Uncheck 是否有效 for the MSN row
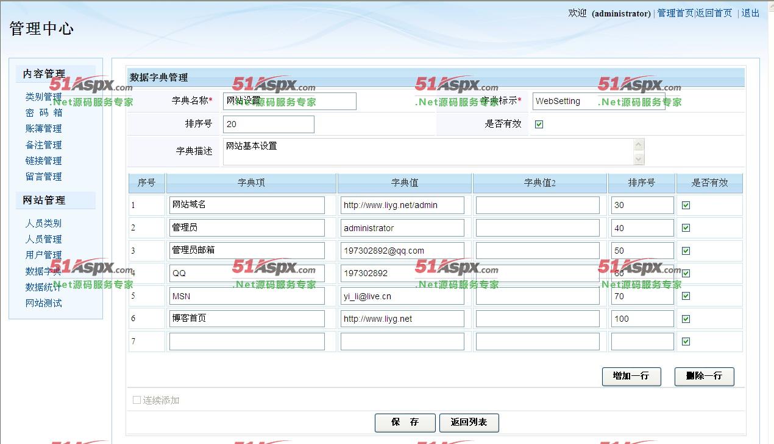774x444 pixels. point(686,296)
